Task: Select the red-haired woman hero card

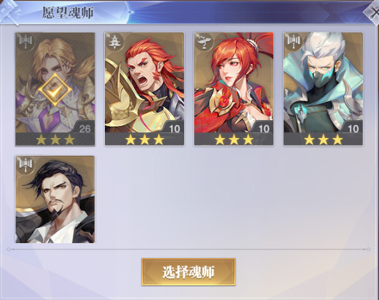Action: click(x=234, y=89)
